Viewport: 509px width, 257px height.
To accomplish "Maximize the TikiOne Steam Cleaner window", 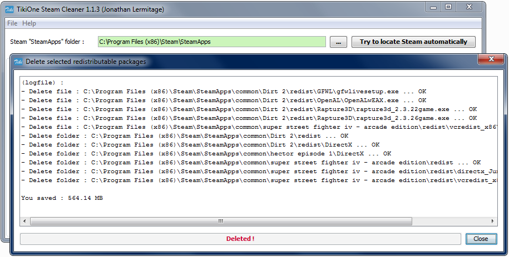I will tap(448, 7).
